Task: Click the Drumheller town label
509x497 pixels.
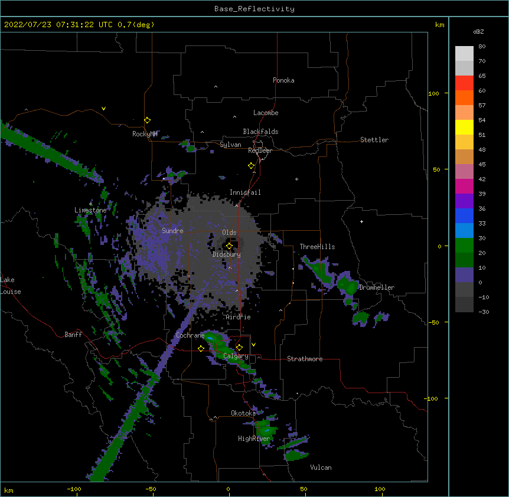Action: click(x=377, y=287)
